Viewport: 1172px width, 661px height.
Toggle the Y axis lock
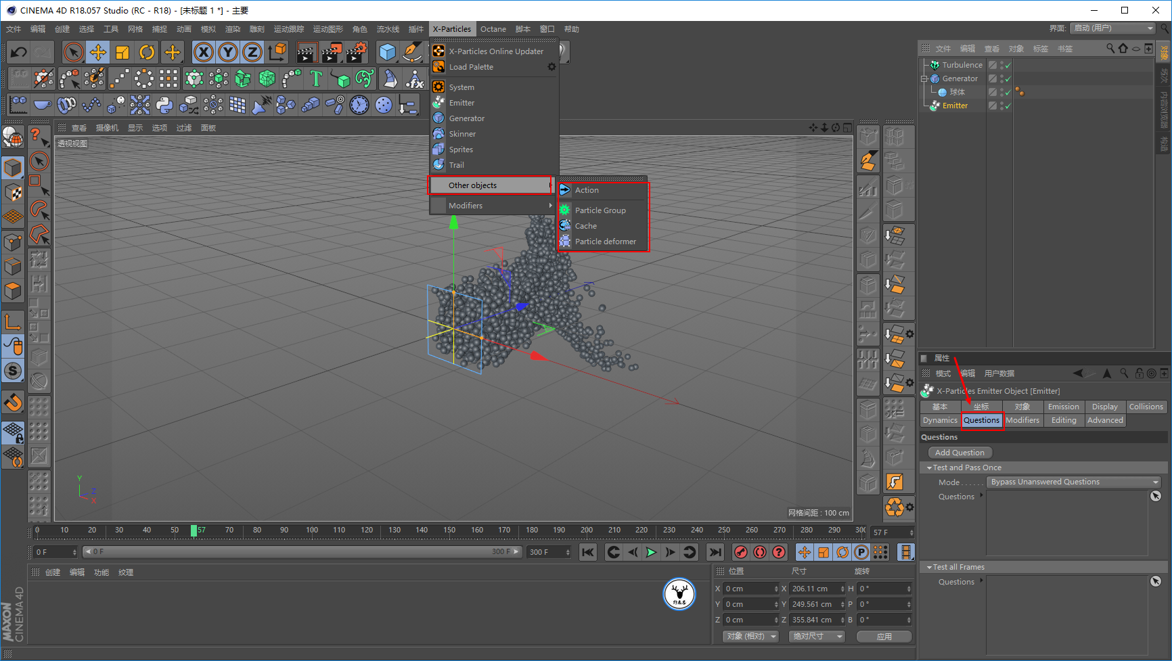point(228,52)
